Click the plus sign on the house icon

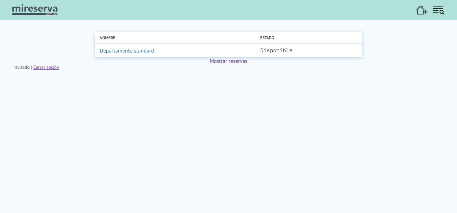pyautogui.click(x=425, y=12)
